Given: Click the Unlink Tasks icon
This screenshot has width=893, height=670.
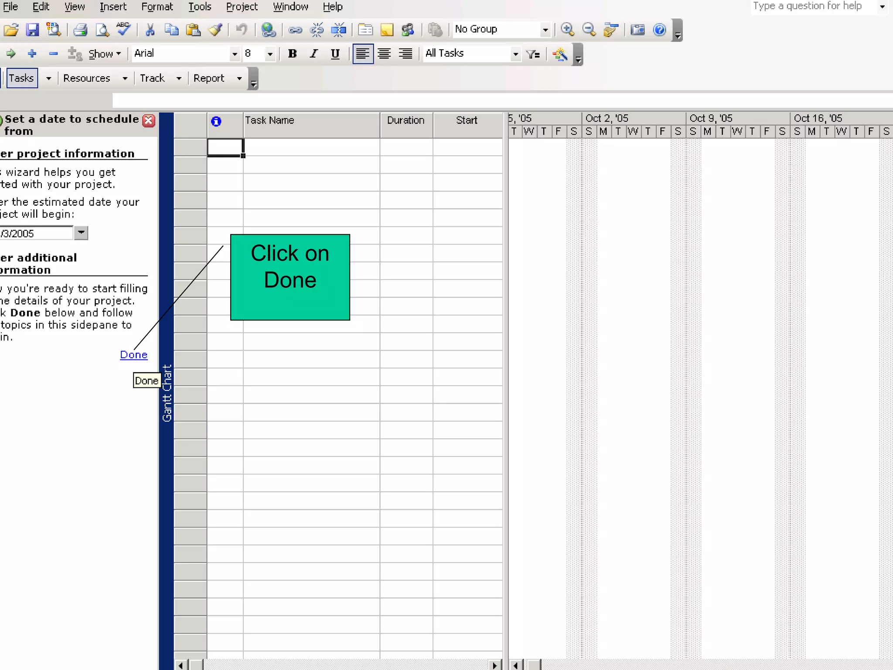Looking at the screenshot, I should tap(317, 30).
